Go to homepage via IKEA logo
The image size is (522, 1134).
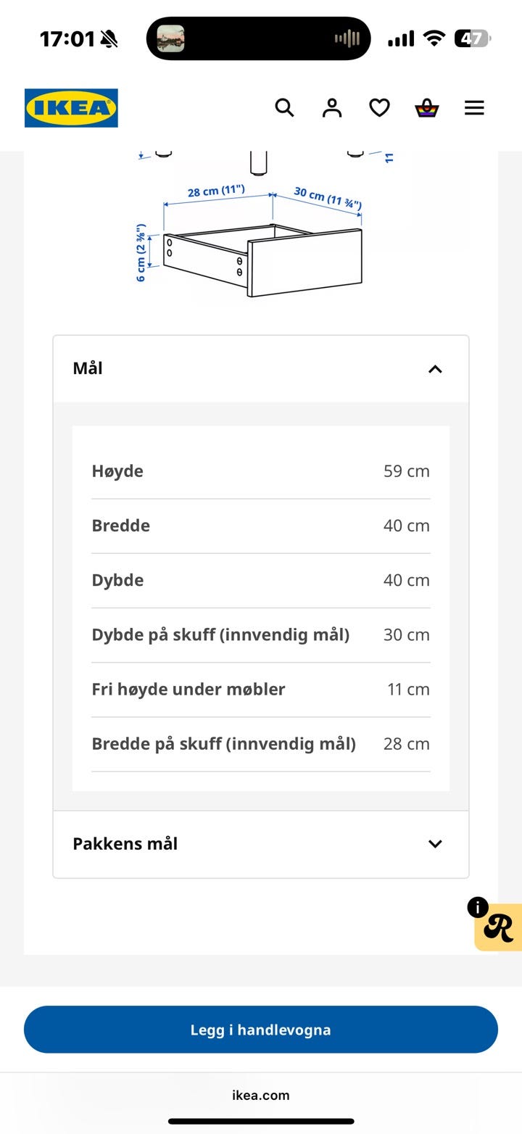pyautogui.click(x=71, y=108)
